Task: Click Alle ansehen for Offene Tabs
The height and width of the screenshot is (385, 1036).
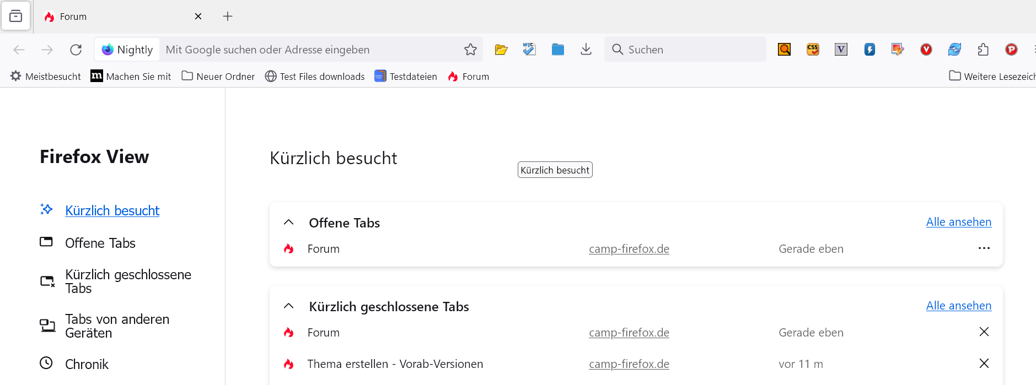Action: (958, 222)
